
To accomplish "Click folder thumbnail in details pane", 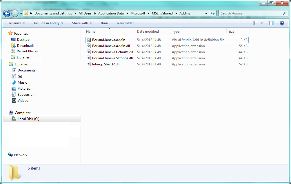I will tap(15, 172).
